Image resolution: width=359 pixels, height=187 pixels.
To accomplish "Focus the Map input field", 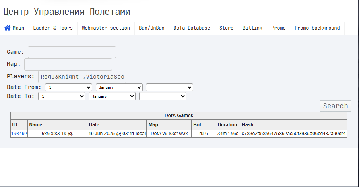I will 68,64.
